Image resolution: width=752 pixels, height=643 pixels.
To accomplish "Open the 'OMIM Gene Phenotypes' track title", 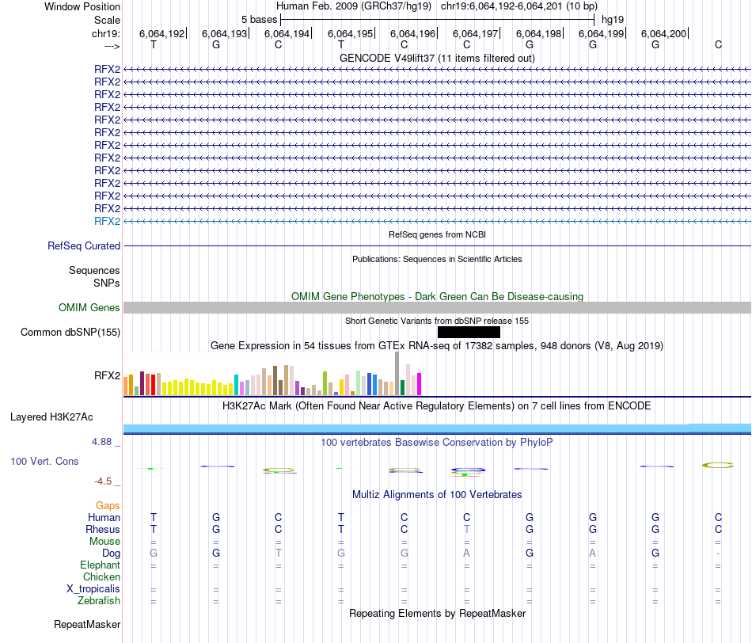I will [x=437, y=296].
